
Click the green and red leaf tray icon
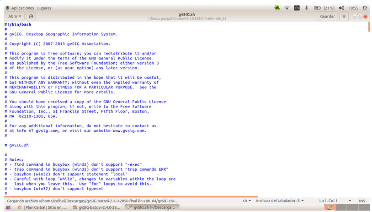277,8
